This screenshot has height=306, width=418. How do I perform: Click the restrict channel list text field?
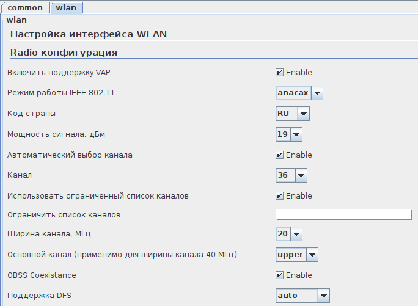[x=343, y=214]
